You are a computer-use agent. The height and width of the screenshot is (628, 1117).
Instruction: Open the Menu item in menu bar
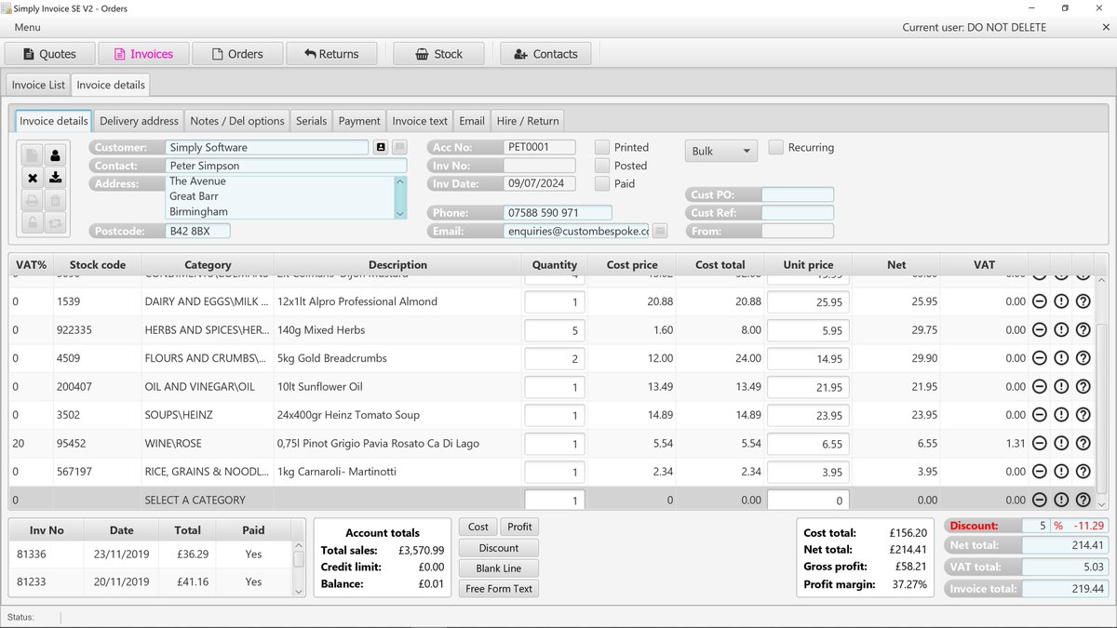(27, 27)
